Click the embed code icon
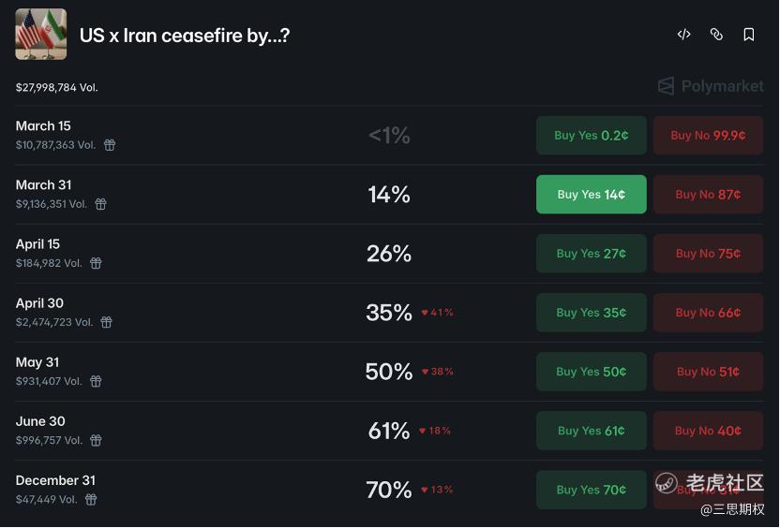Image resolution: width=780 pixels, height=528 pixels. point(684,35)
